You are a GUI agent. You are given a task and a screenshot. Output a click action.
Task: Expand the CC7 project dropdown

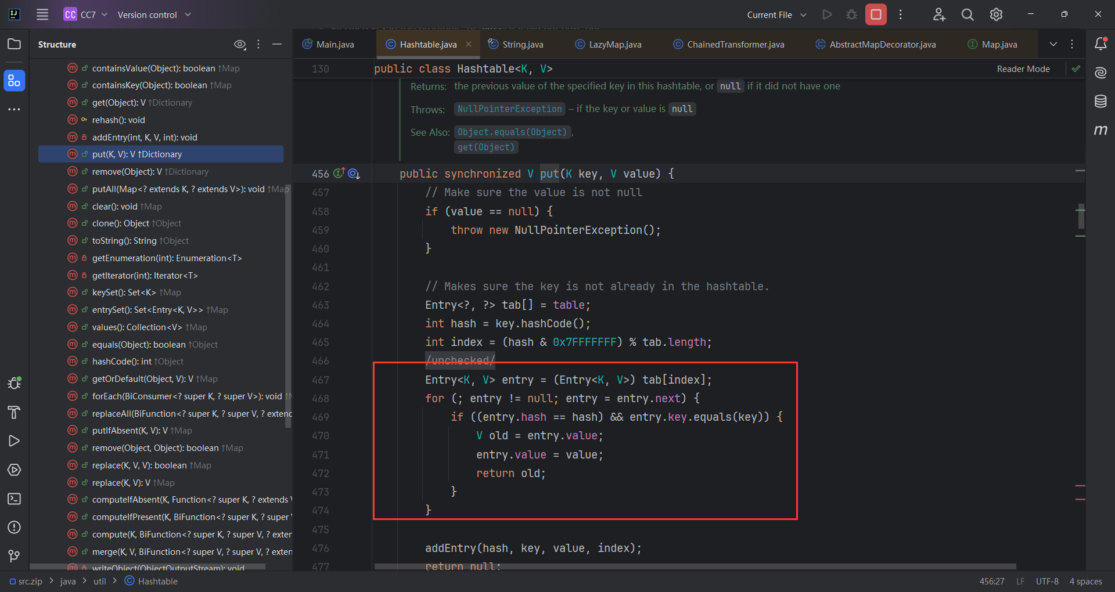point(86,15)
